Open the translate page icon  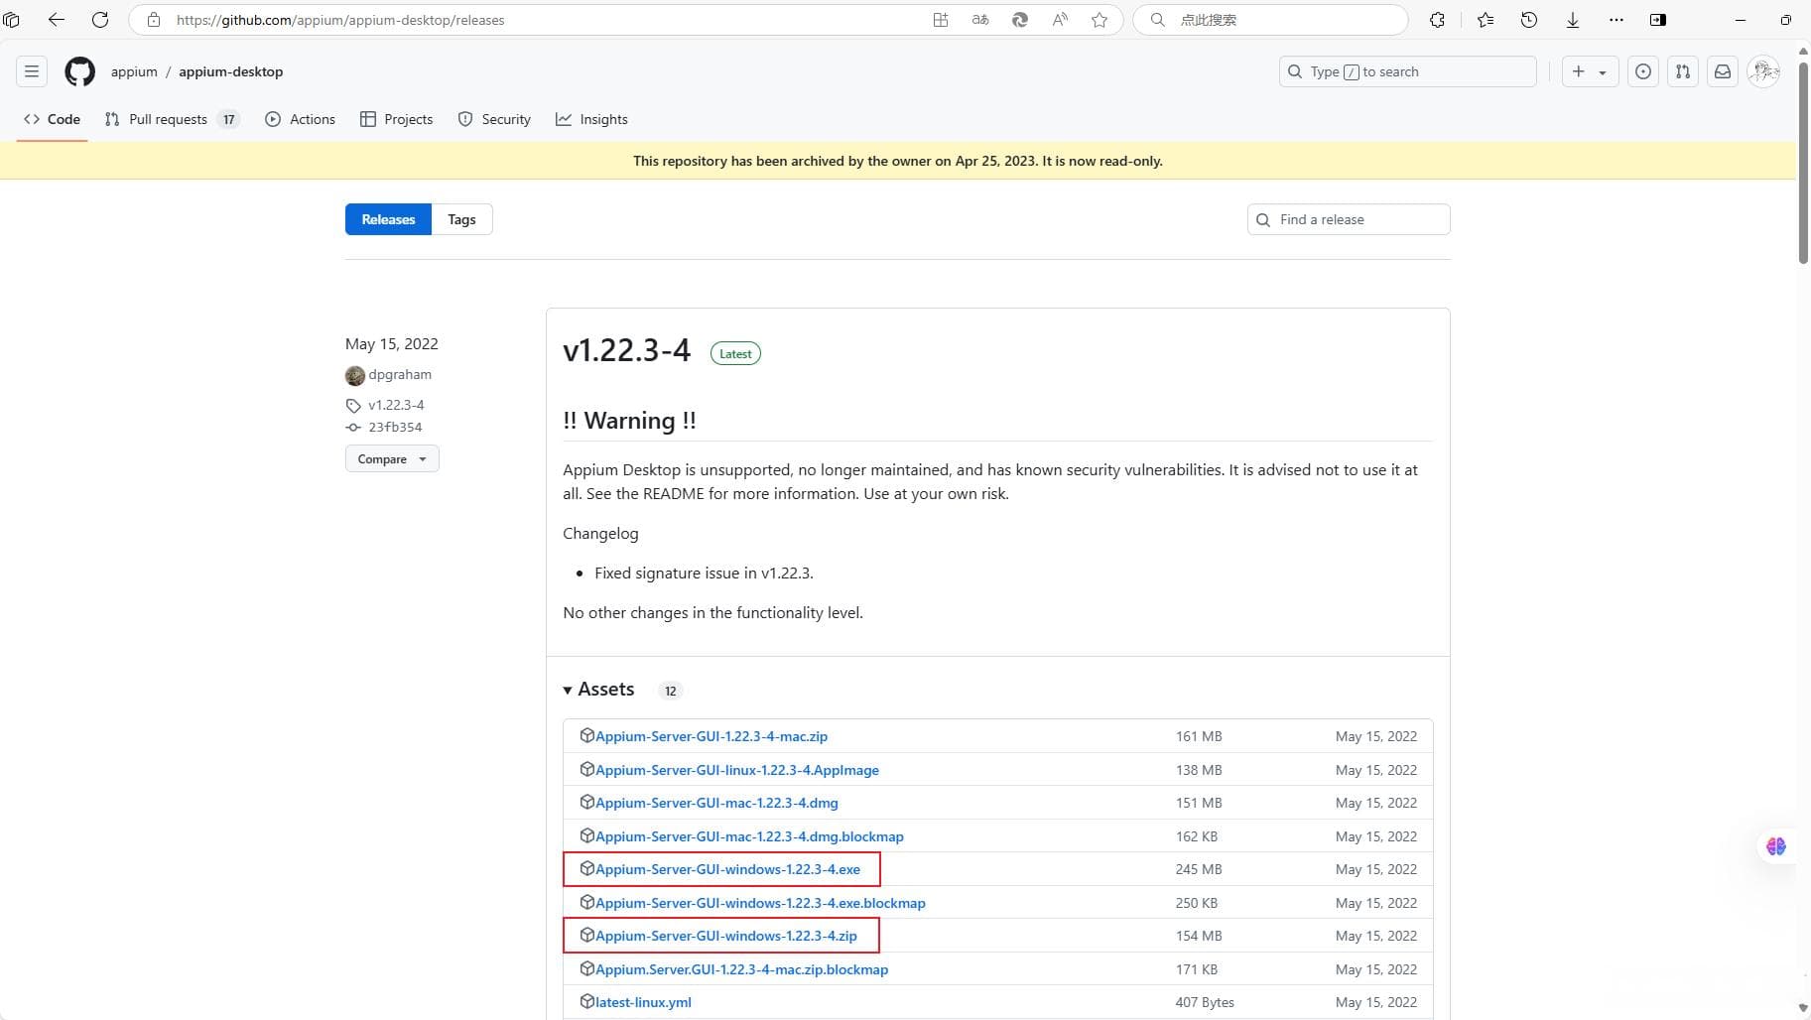[x=980, y=20]
